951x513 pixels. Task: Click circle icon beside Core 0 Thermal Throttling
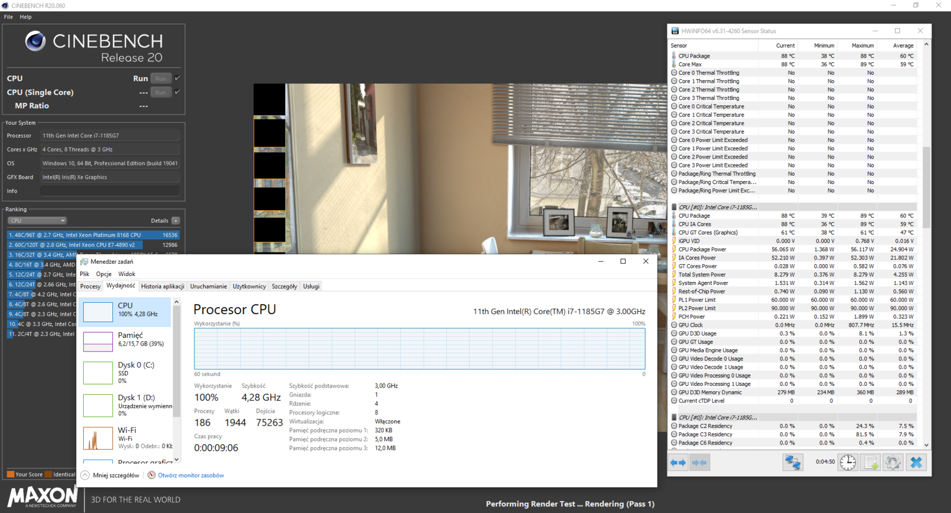(674, 72)
